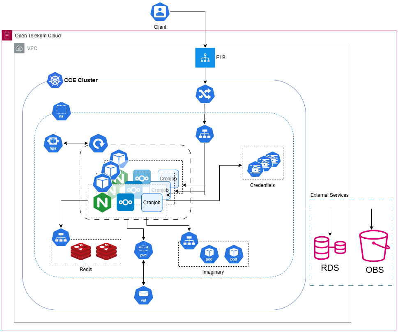Image resolution: width=398 pixels, height=332 pixels.
Task: Click the ns namespace icon
Action: click(x=62, y=111)
